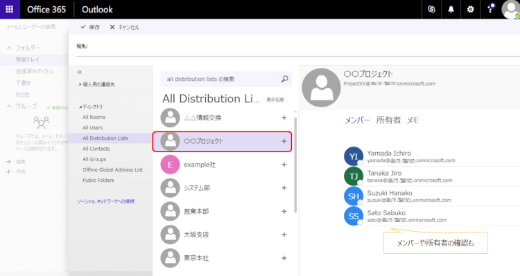The height and width of the screenshot is (276, 520).
Task: Select Public Folders in directory
Action: pyautogui.click(x=98, y=181)
